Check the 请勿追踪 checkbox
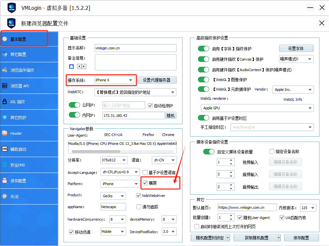The width and height of the screenshot is (329, 246). [139, 207]
